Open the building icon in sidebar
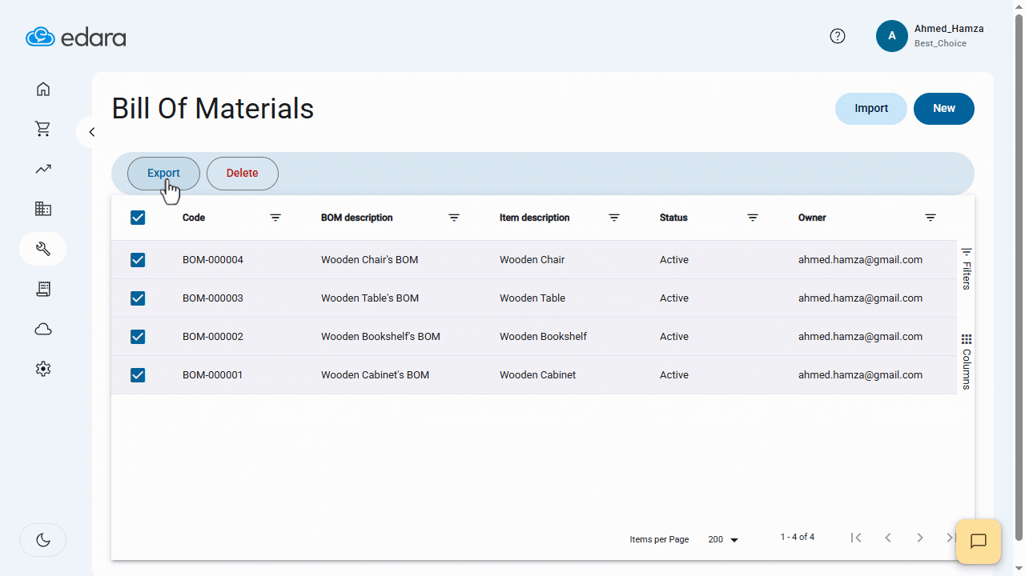Screen dimensions: 1025x576 pos(43,209)
